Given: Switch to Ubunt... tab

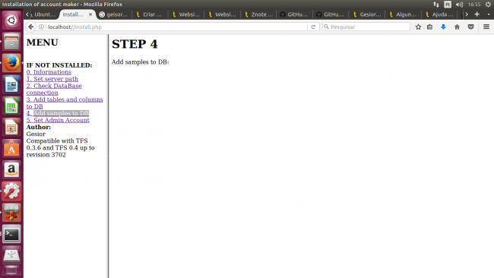Looking at the screenshot, I should [45, 14].
